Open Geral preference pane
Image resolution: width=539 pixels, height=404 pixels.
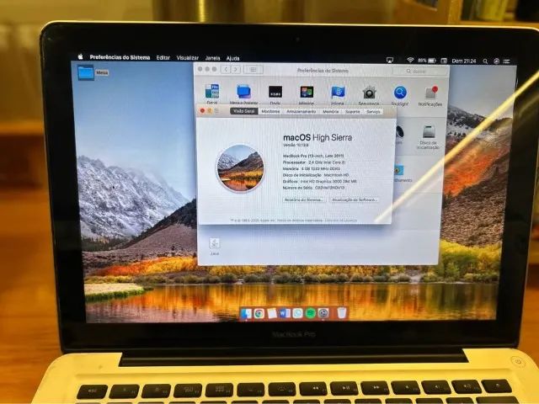pos(212,93)
